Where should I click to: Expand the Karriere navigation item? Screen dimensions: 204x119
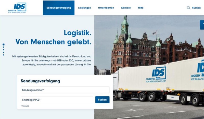[126, 8]
